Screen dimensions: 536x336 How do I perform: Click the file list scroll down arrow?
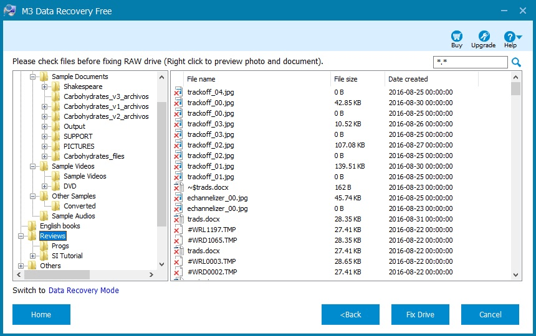pyautogui.click(x=516, y=274)
